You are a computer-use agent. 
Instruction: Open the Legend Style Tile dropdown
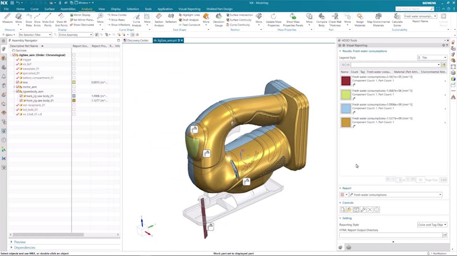[432, 57]
